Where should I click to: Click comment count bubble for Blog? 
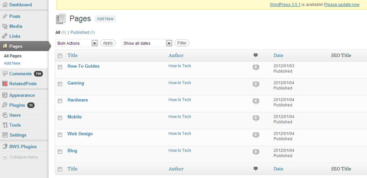coord(256,152)
